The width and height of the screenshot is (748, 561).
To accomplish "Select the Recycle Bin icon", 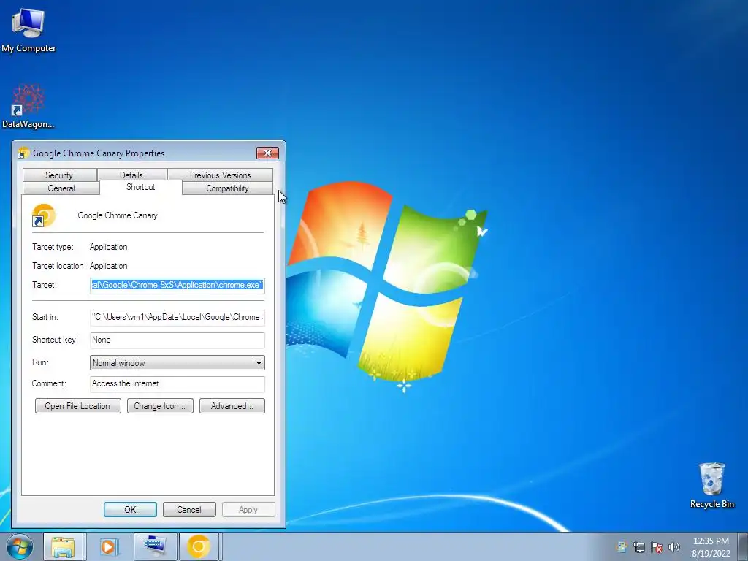I will [711, 485].
